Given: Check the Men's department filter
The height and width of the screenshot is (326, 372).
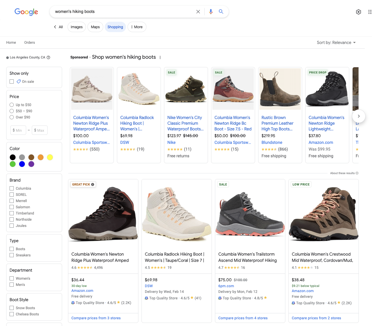Looking at the screenshot, I should tap(12, 285).
